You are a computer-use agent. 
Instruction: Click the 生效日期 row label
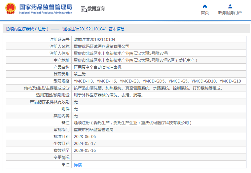coord(61,144)
